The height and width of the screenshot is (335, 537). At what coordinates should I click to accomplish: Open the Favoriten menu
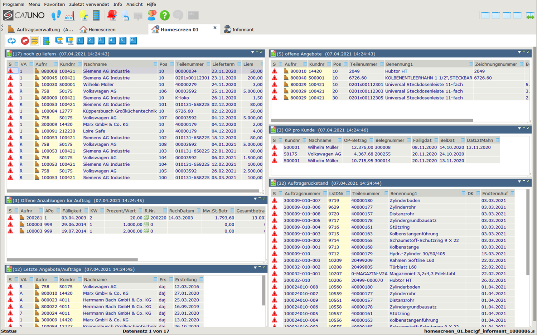[54, 4]
